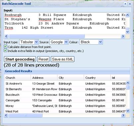Click latitude value 55.95148
The image size is (134, 126).
click(118, 100)
